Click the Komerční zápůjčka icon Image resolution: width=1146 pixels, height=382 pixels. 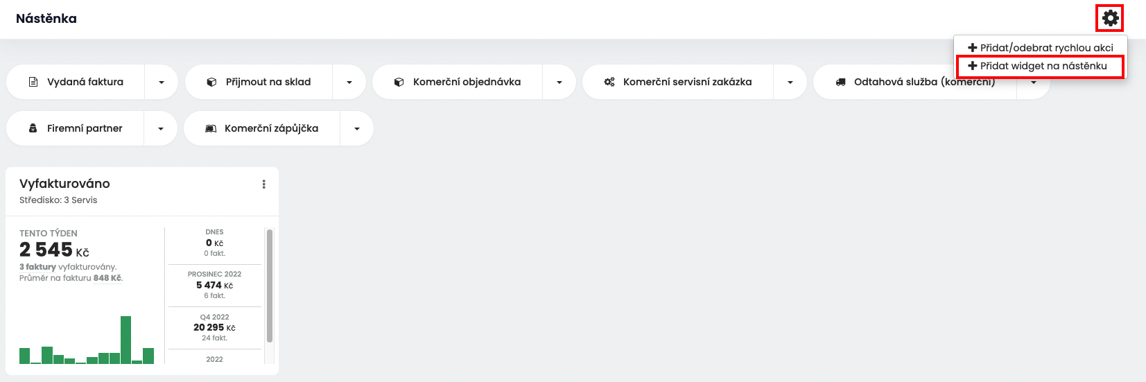tap(211, 128)
